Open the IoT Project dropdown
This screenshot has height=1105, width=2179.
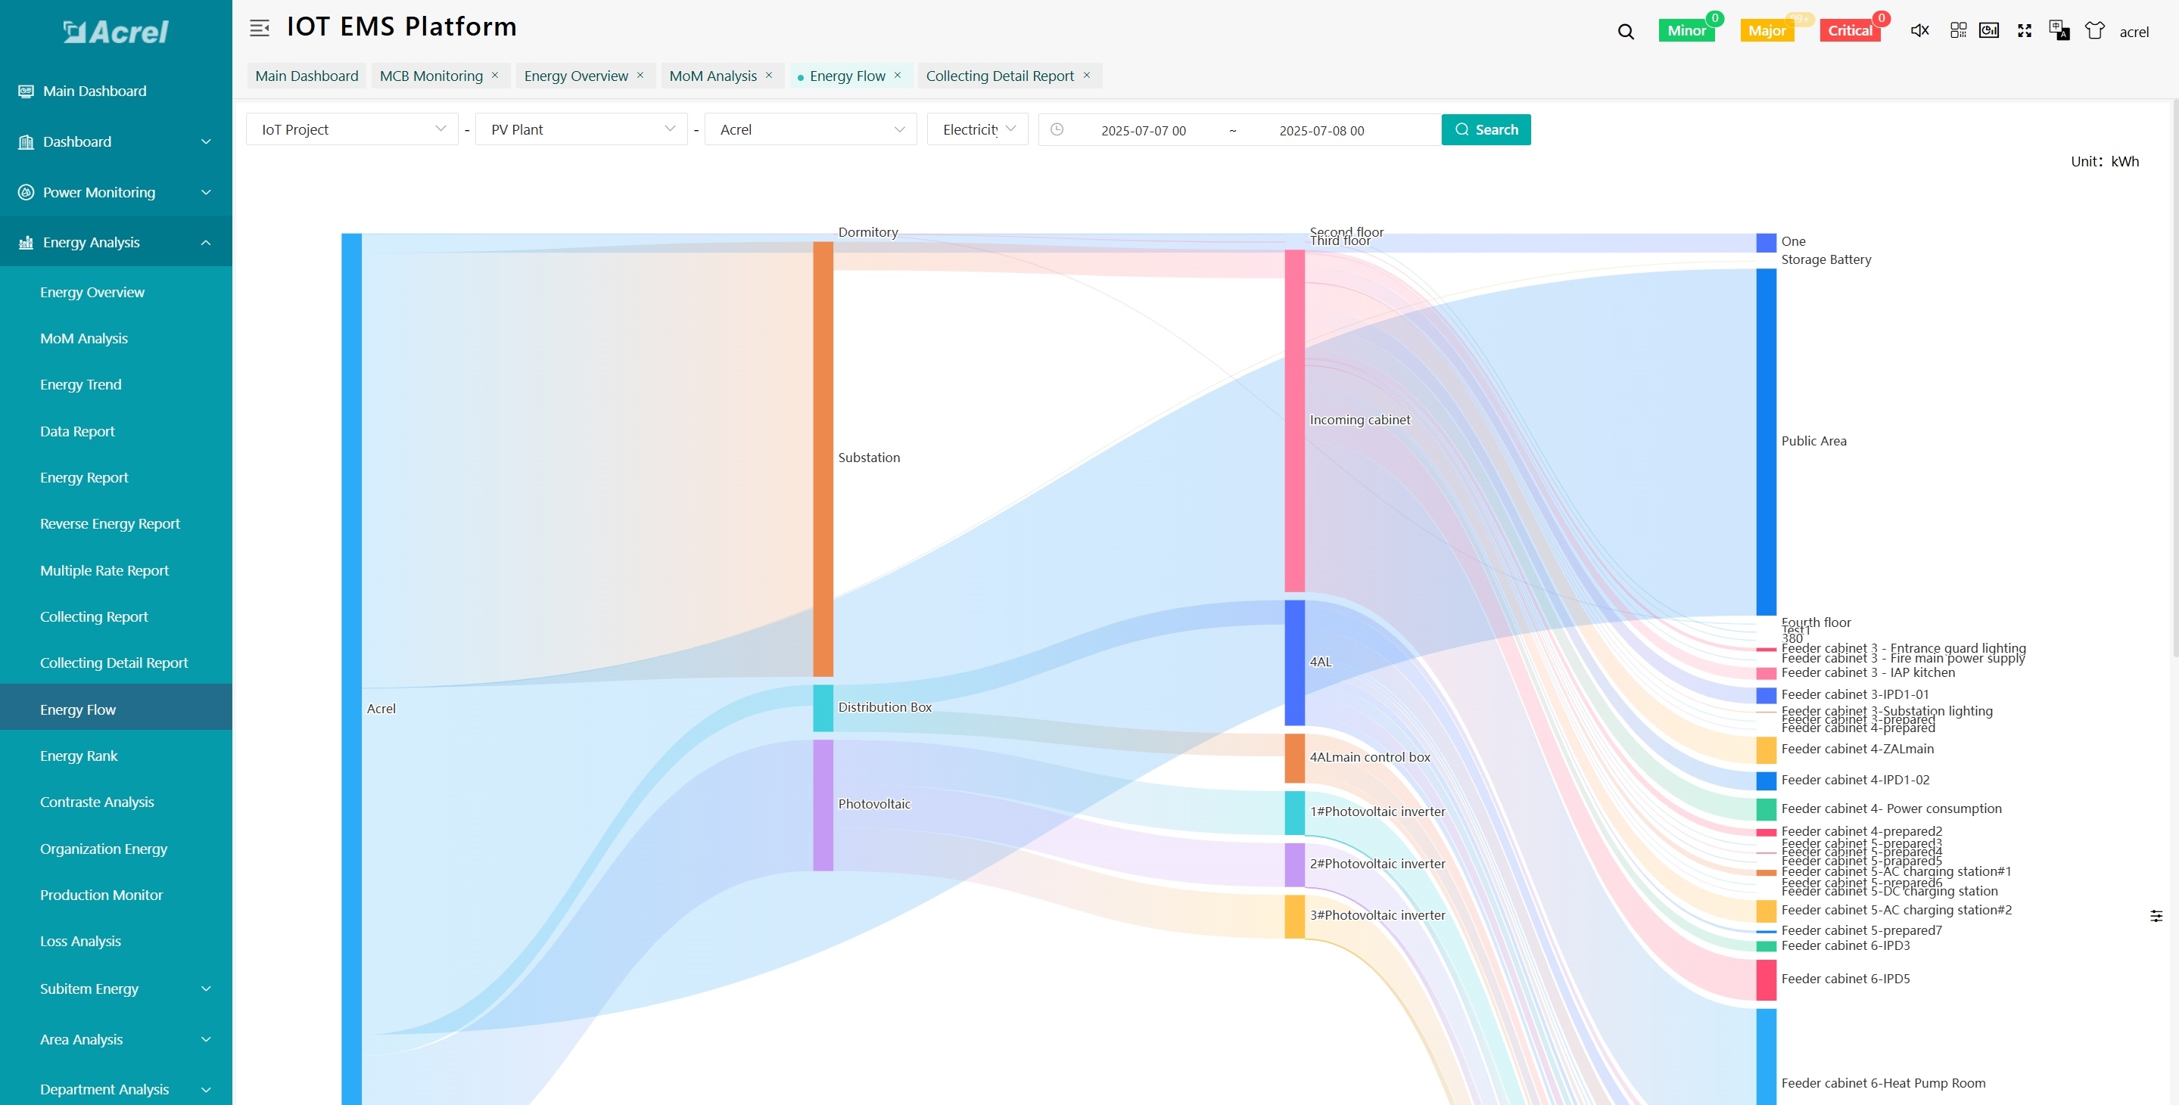pos(352,129)
